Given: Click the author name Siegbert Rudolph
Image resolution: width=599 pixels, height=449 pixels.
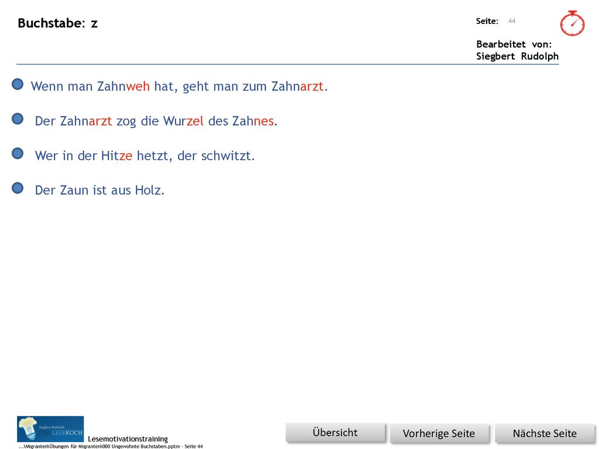Looking at the screenshot, I should coord(517,56).
